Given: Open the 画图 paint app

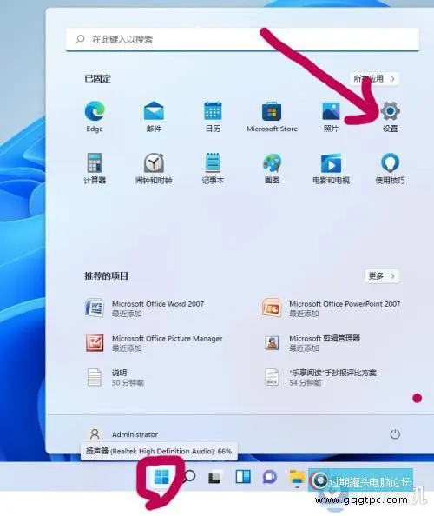Looking at the screenshot, I should pyautogui.click(x=272, y=169).
